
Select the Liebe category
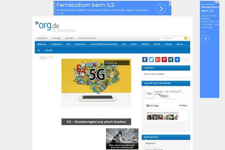point(133,44)
